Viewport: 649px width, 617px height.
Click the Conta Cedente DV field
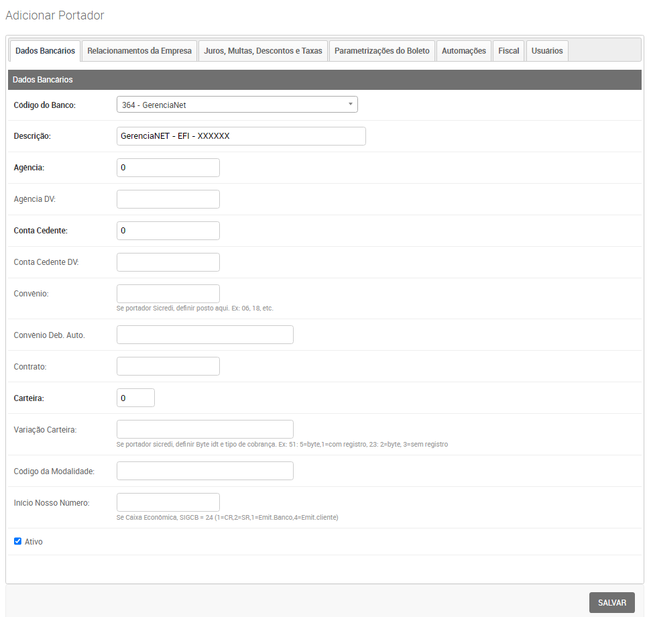[x=168, y=262]
